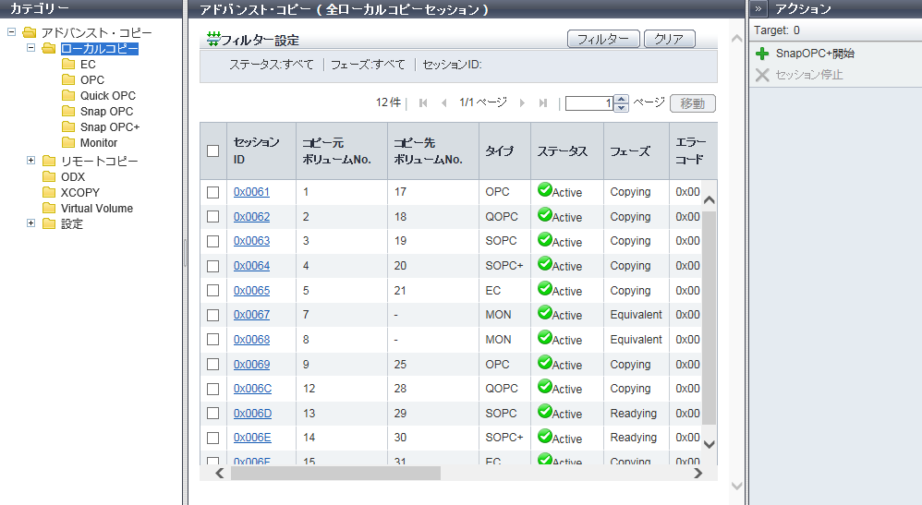The width and height of the screenshot is (922, 505).
Task: Go to the first page icon
Action: (x=423, y=103)
